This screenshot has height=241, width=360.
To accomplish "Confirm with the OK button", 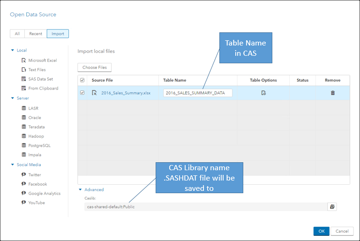I will coord(321,231).
